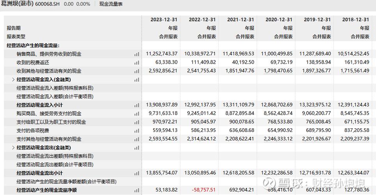
Task: Click row label 经营活动现金流出差额(特殊报表科目)
Action: point(55,156)
